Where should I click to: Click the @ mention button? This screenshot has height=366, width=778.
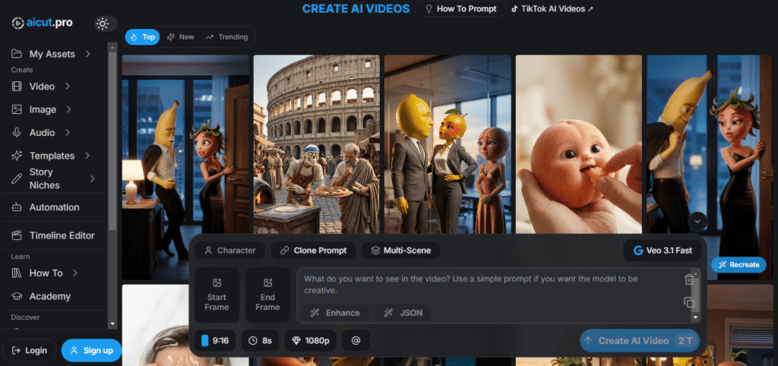[x=356, y=341]
